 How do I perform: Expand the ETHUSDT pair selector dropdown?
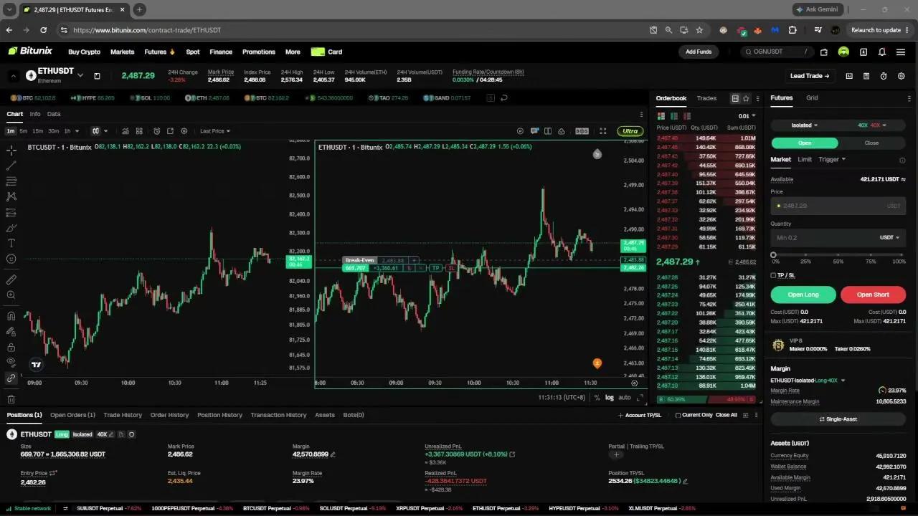click(x=80, y=75)
